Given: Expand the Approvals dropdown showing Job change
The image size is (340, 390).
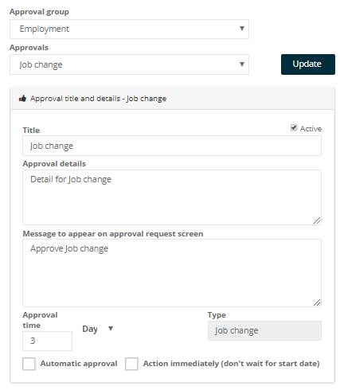Looking at the screenshot, I should [129, 64].
